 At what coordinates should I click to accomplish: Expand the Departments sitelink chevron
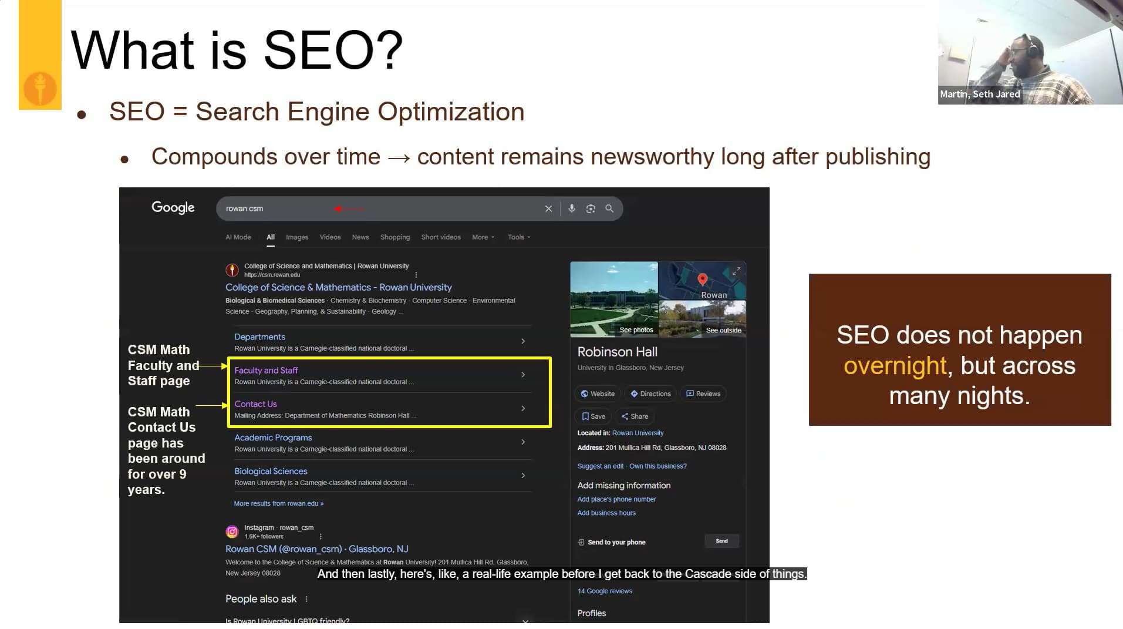pos(523,341)
